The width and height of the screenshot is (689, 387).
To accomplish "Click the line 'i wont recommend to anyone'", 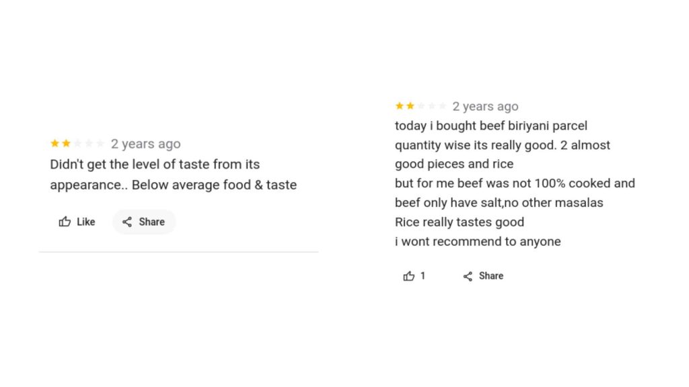I will pos(478,242).
